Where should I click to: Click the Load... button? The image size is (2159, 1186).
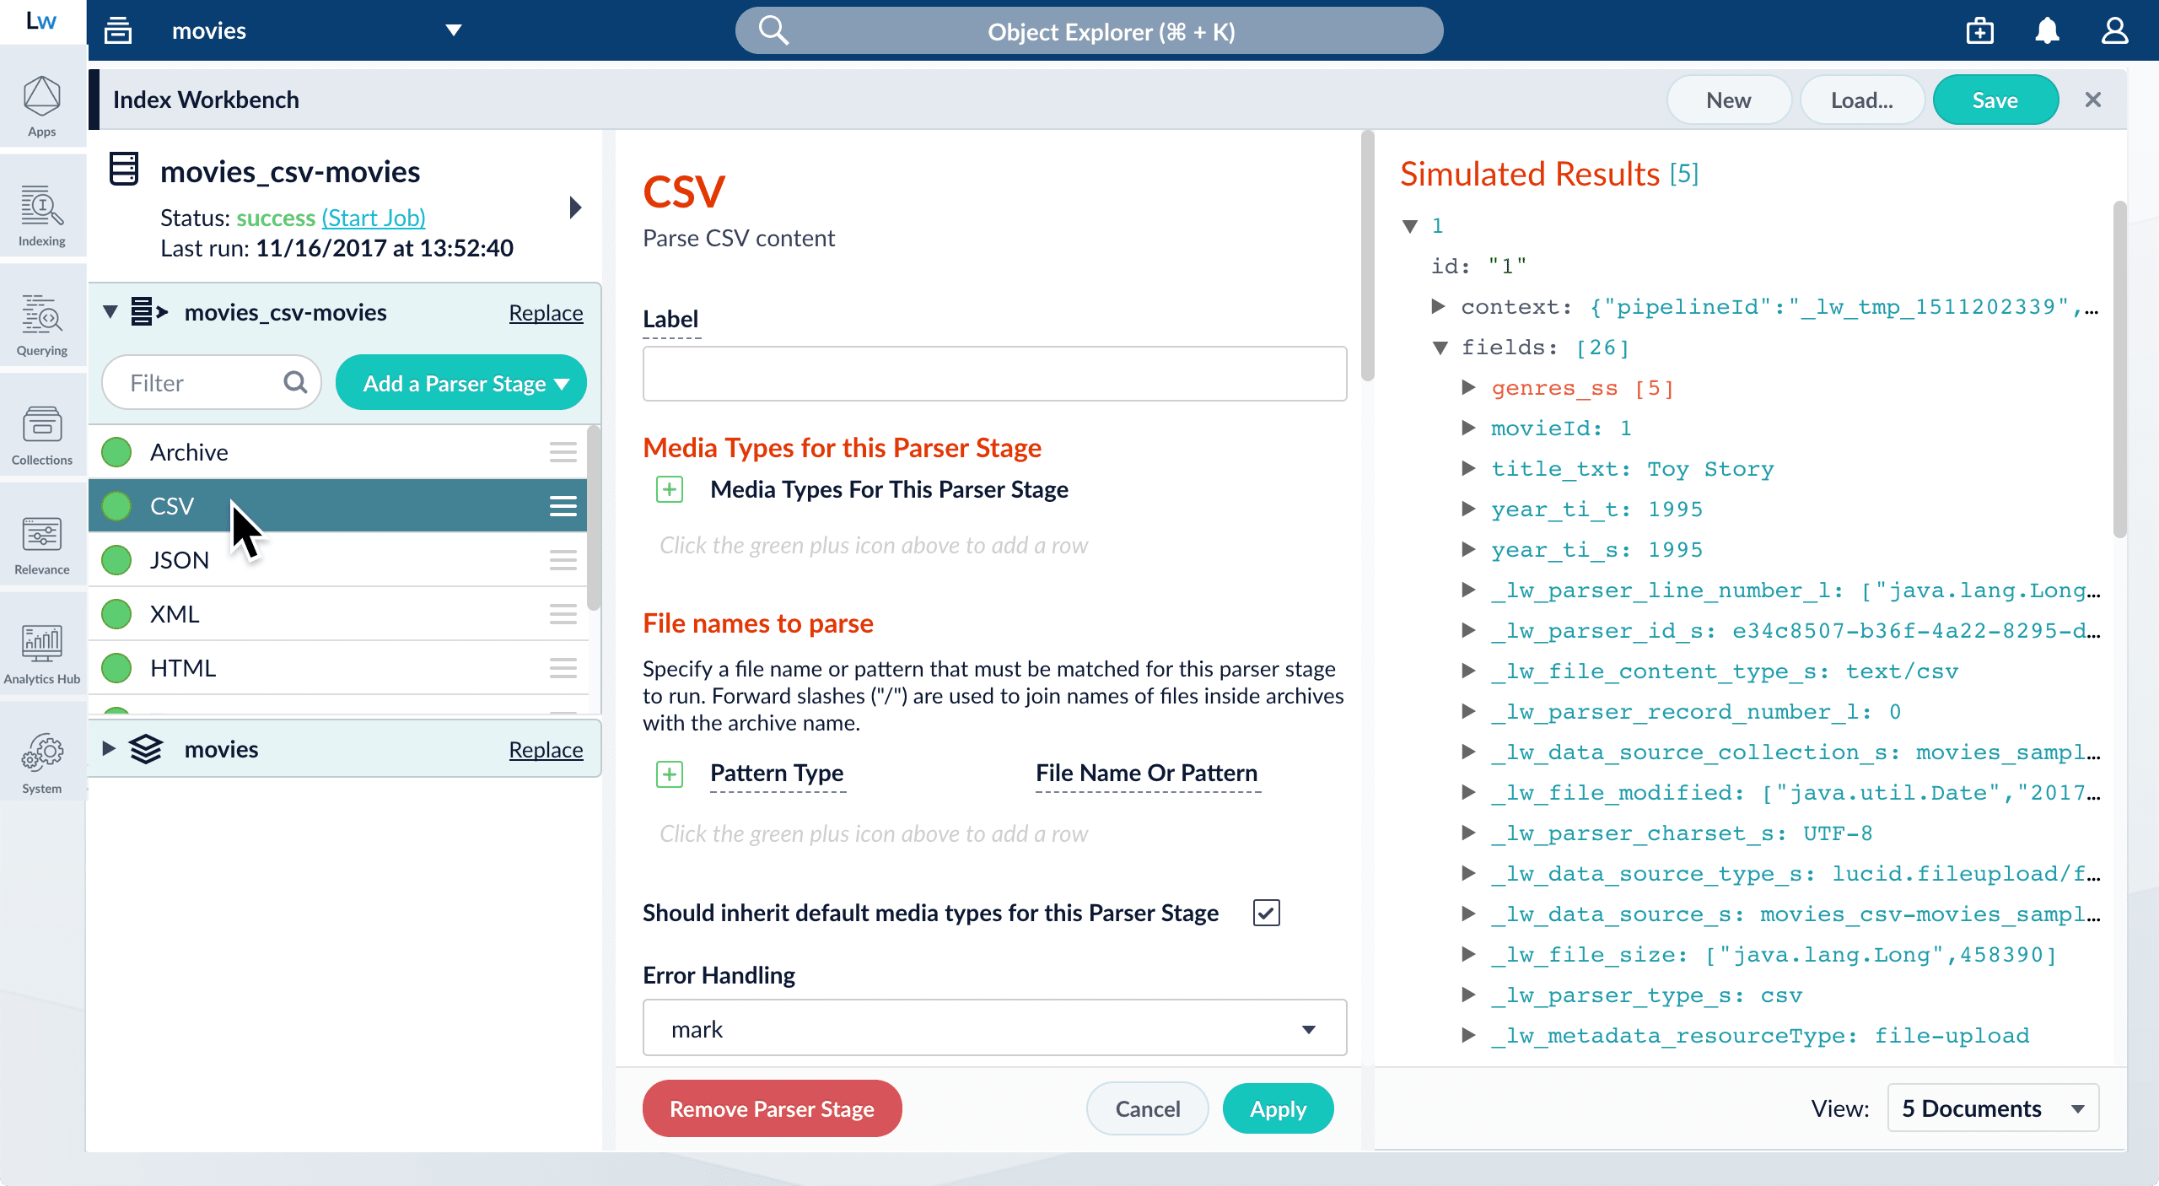1861,100
